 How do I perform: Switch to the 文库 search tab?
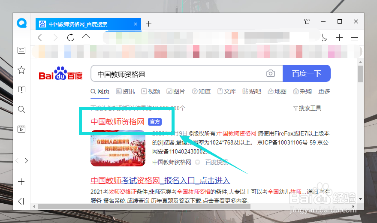coord(226,91)
